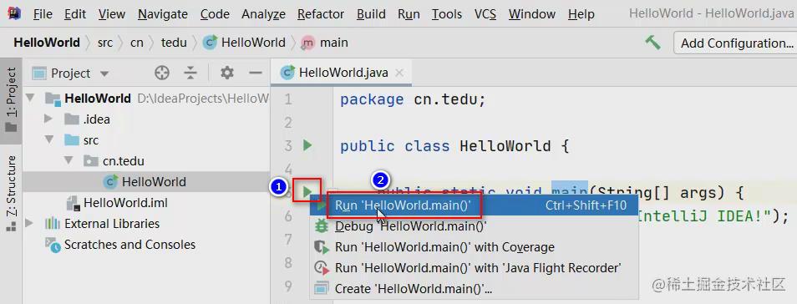
Task: Open the Help menu
Action: click(x=581, y=13)
